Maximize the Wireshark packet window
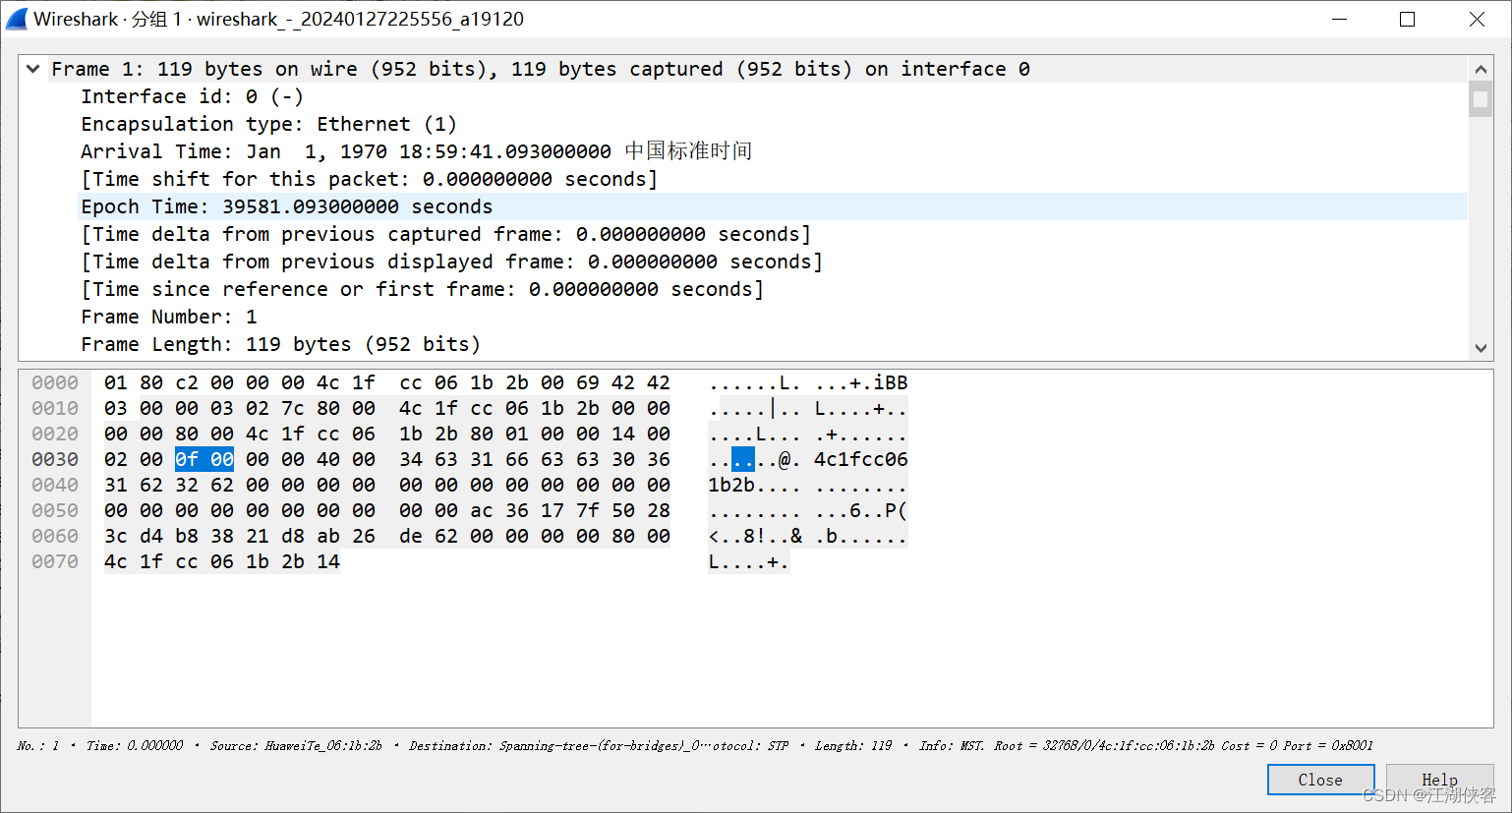Image resolution: width=1512 pixels, height=813 pixels. [1408, 20]
